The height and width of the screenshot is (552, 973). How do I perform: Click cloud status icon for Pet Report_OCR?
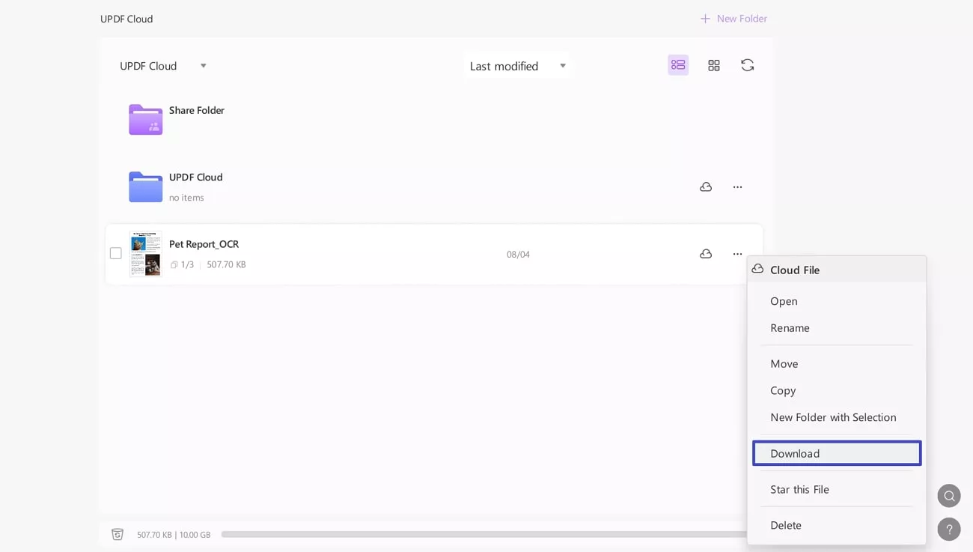[706, 254]
